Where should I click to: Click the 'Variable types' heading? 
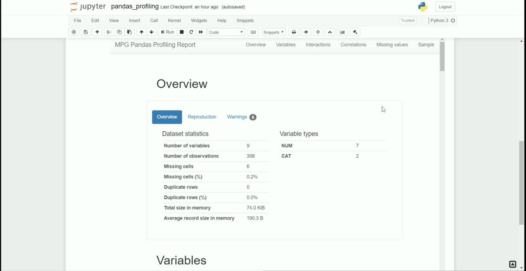pyautogui.click(x=299, y=134)
